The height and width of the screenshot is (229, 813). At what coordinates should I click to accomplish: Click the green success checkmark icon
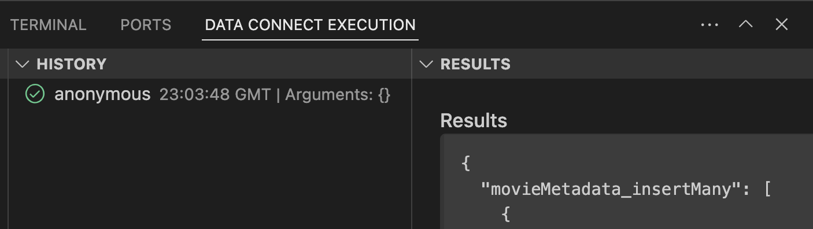click(x=35, y=94)
